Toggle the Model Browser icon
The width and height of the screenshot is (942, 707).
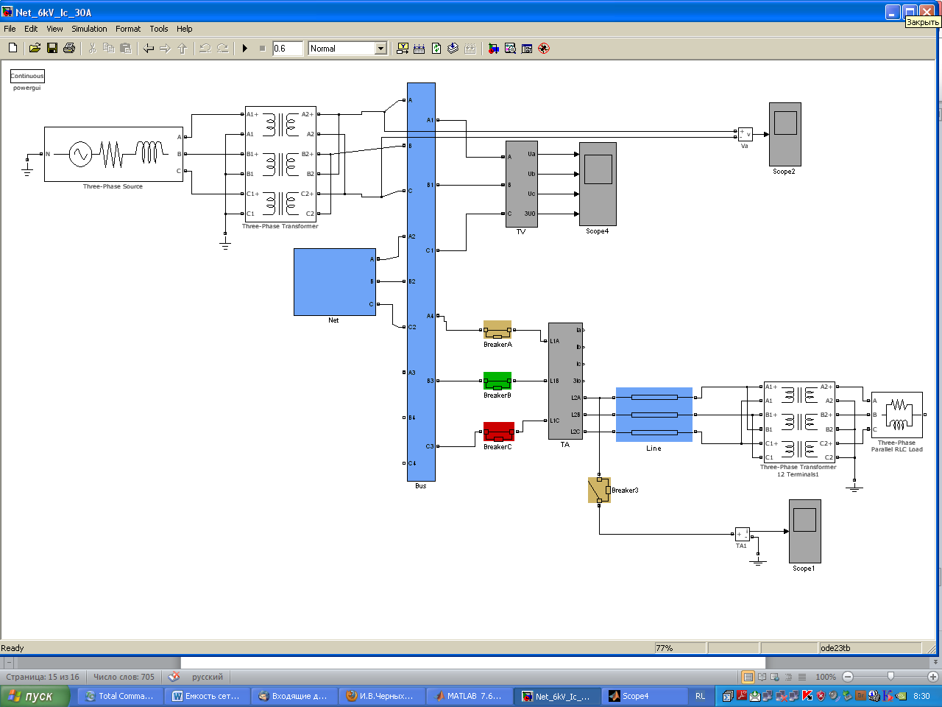(x=527, y=48)
